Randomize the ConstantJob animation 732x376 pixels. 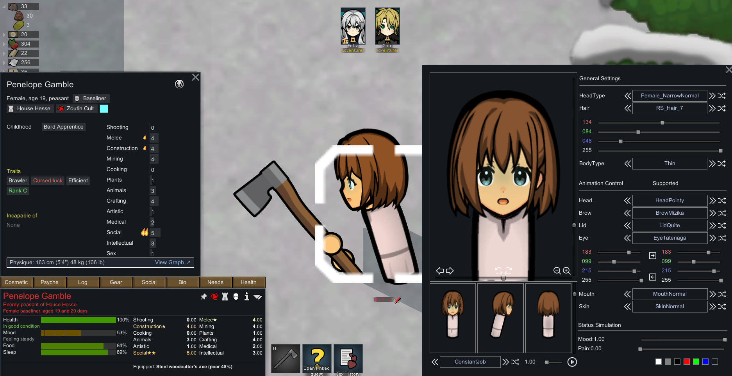(x=515, y=362)
